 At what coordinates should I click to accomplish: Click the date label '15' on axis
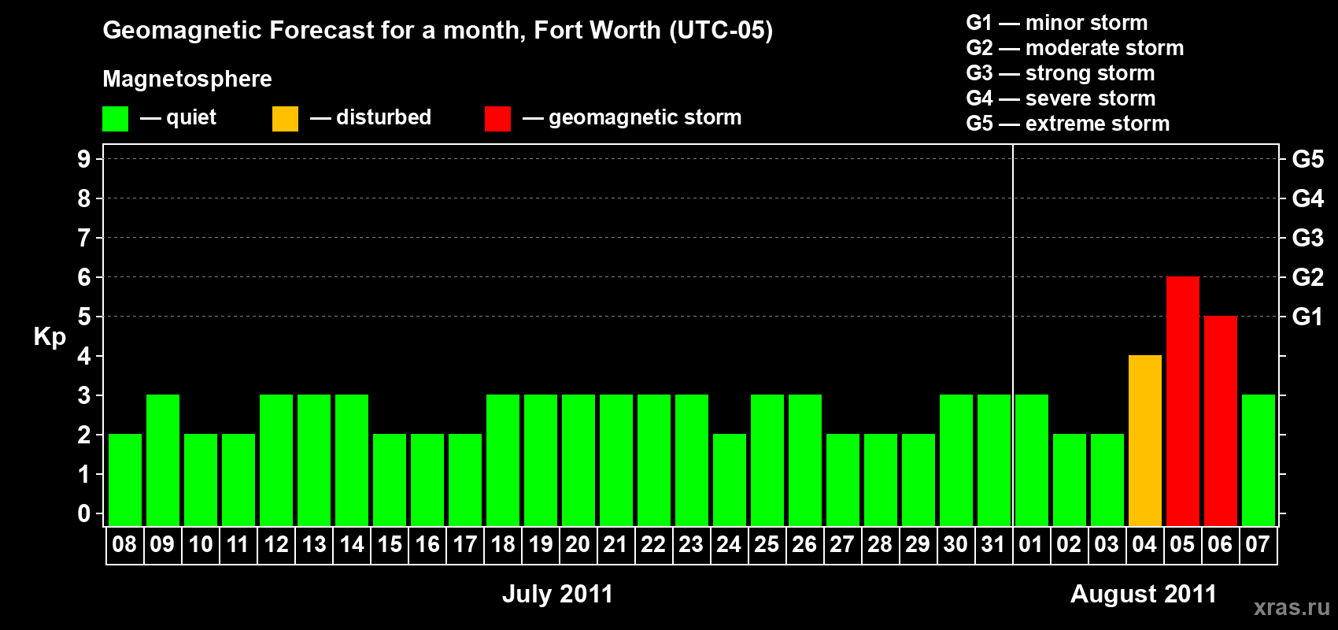[390, 545]
